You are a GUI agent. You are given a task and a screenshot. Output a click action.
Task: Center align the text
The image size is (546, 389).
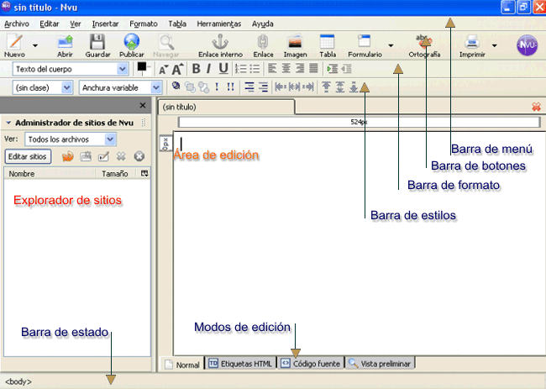(x=286, y=68)
